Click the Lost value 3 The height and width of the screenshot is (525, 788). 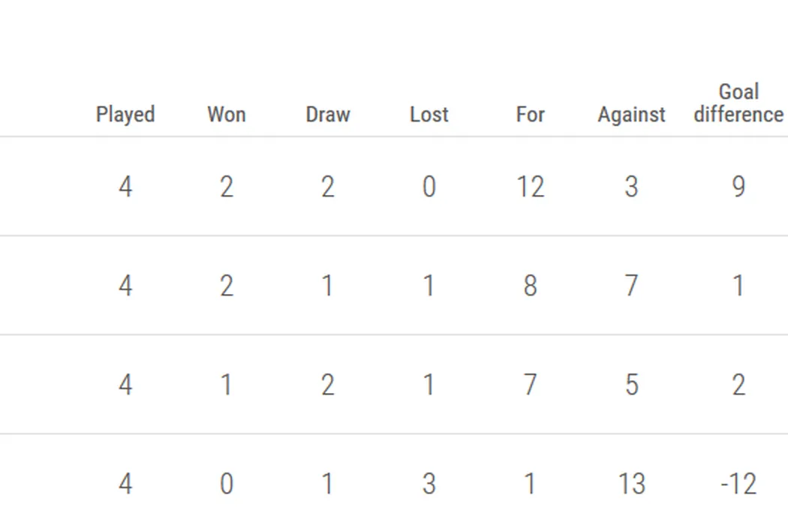pos(429,484)
